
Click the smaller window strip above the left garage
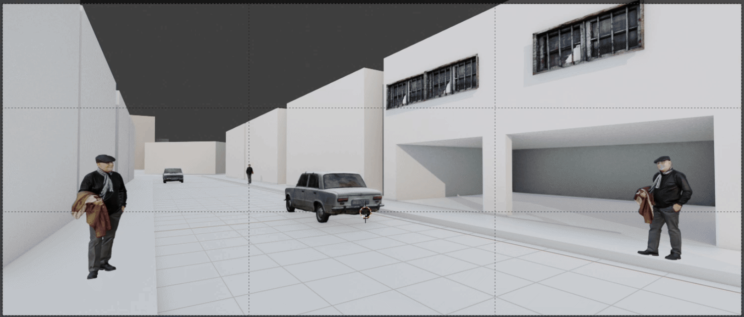click(432, 82)
